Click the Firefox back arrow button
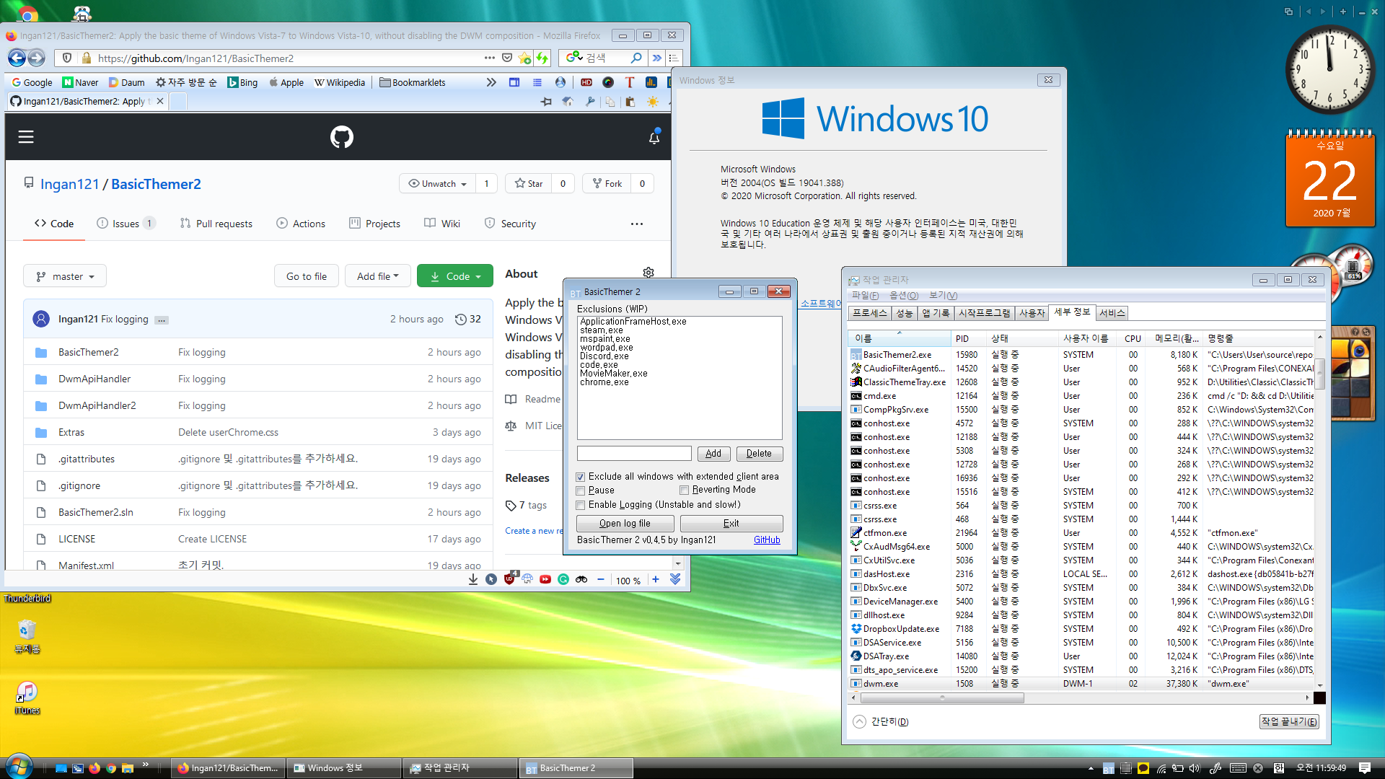1385x779 pixels. pyautogui.click(x=17, y=58)
